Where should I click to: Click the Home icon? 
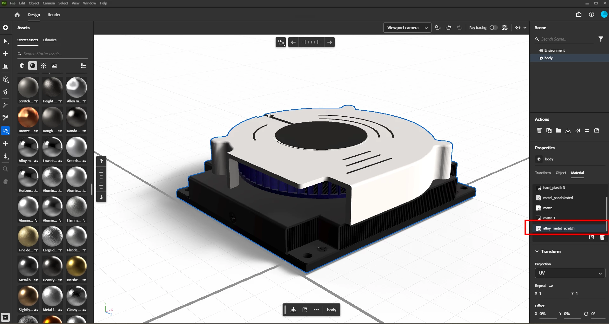(x=17, y=15)
